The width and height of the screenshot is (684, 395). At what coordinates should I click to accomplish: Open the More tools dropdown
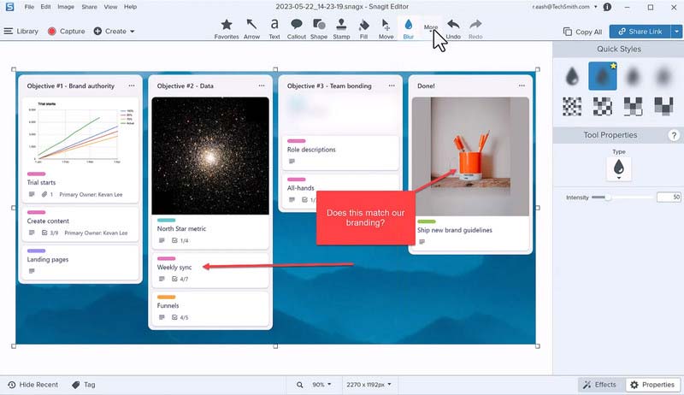[x=431, y=28]
